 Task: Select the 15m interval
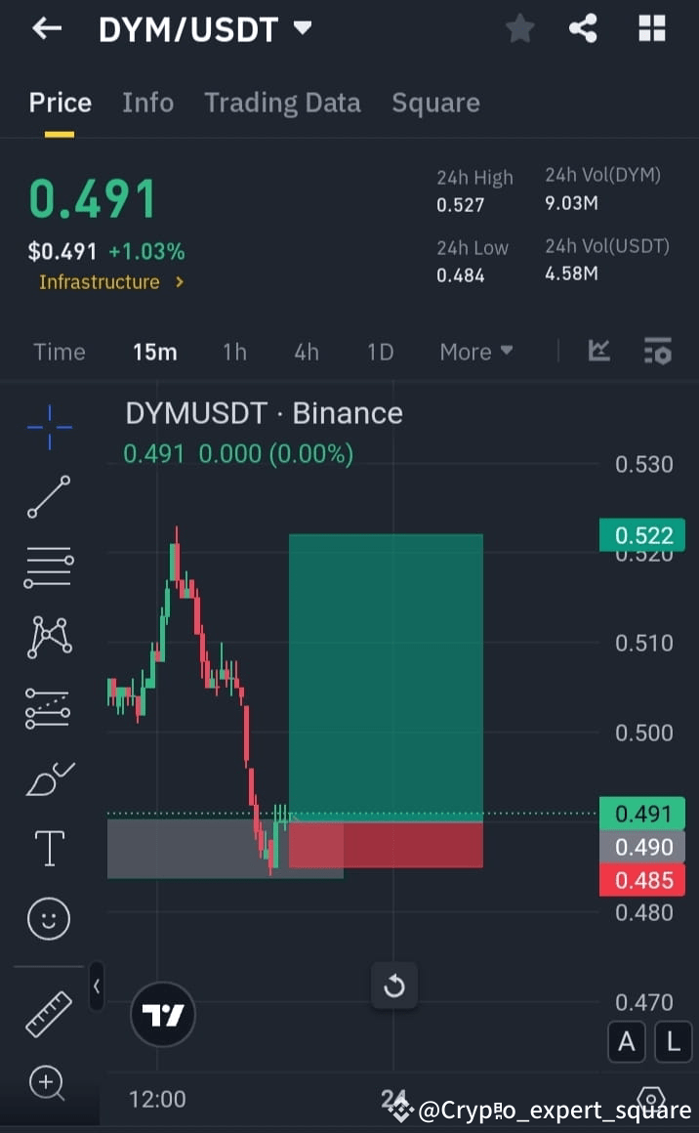point(154,352)
